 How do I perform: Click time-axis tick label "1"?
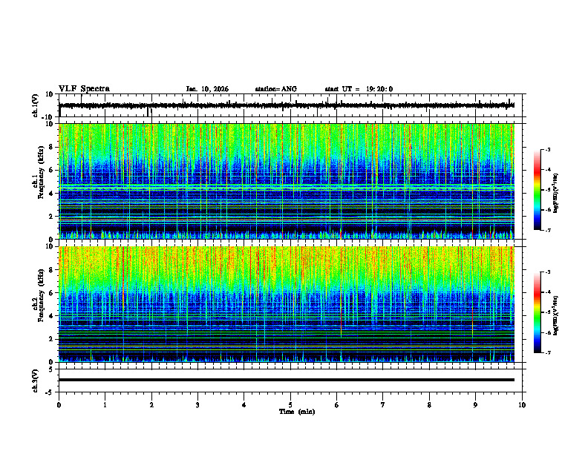point(105,405)
